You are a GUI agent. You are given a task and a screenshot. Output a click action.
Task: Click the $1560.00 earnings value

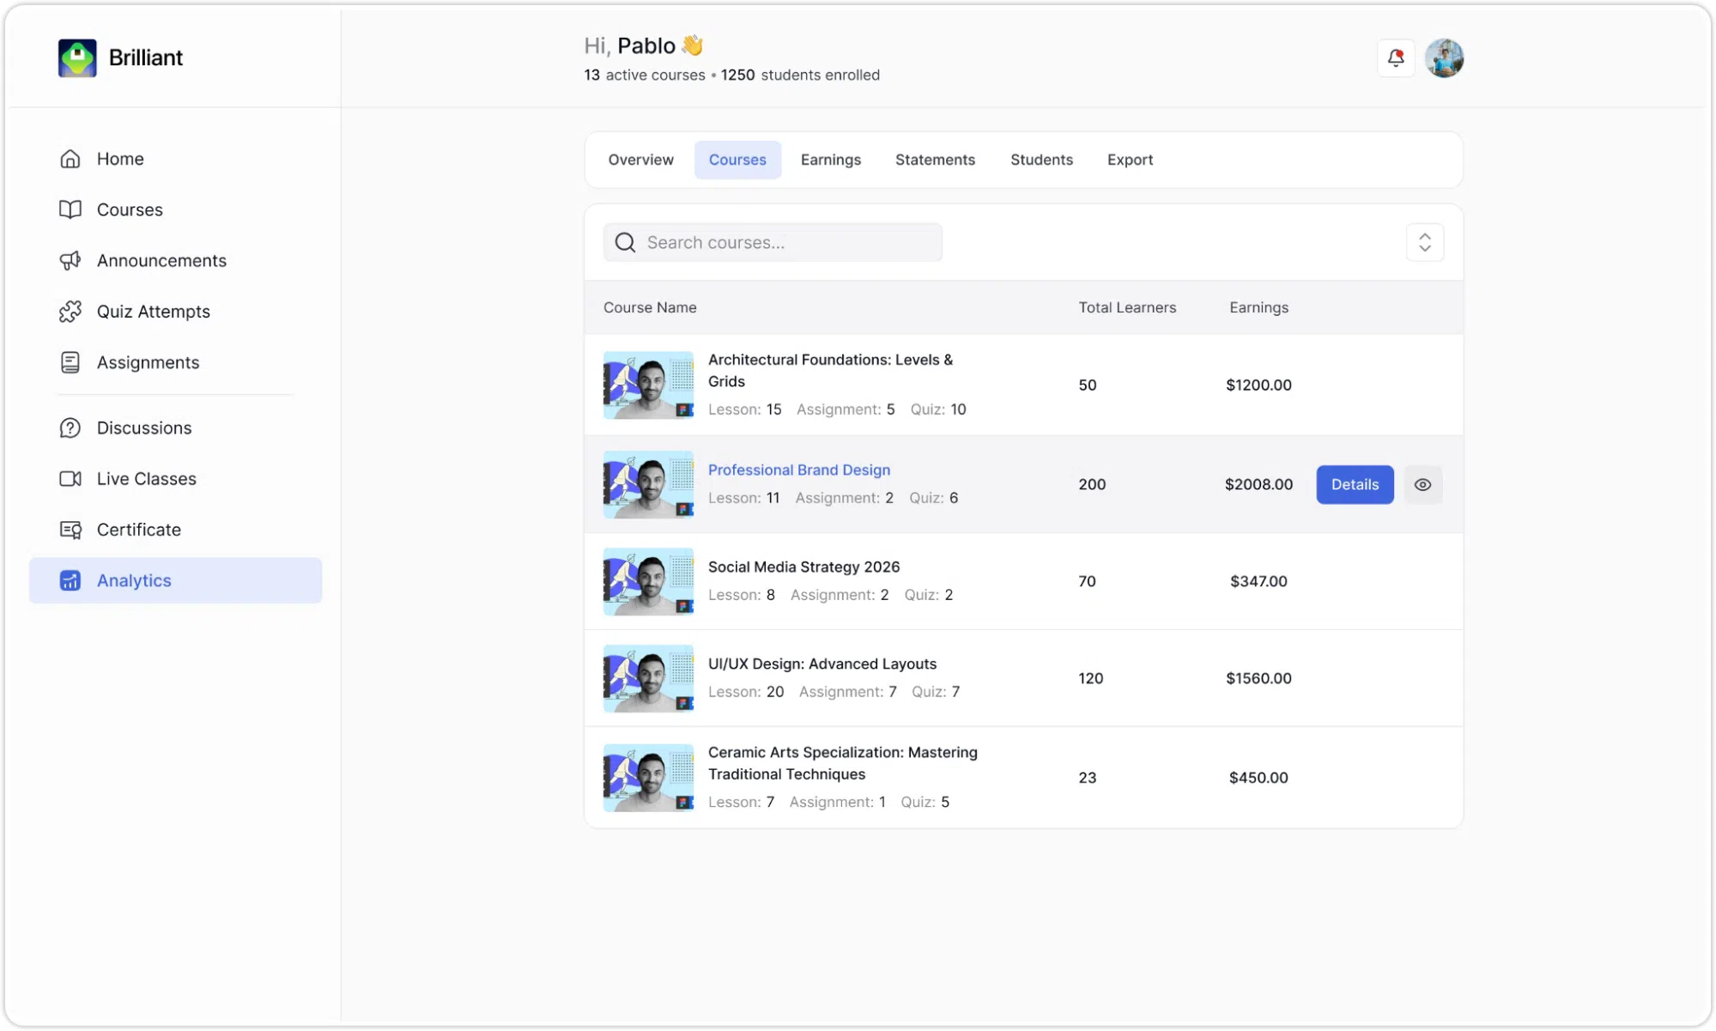click(1258, 679)
